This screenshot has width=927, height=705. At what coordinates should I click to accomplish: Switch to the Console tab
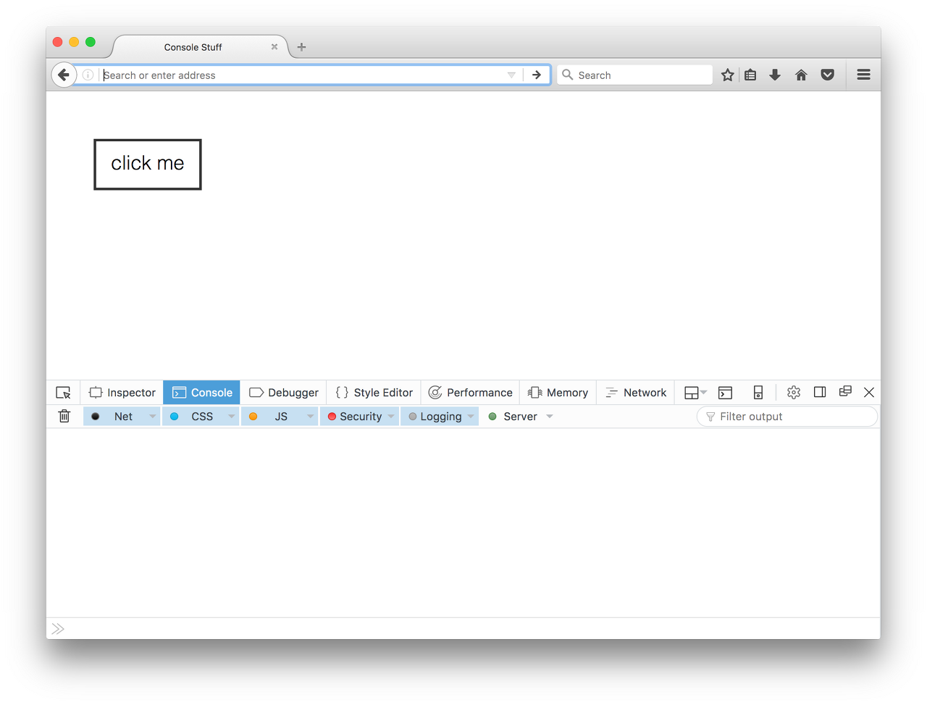pyautogui.click(x=202, y=393)
